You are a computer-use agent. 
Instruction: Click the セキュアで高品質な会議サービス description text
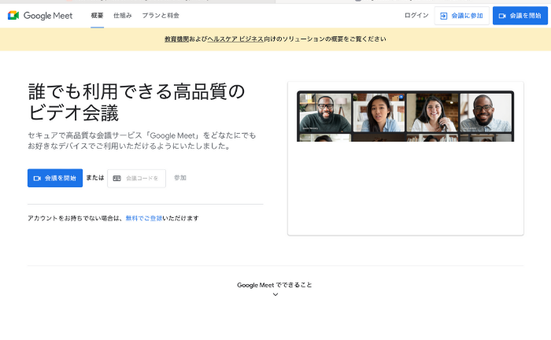(142, 141)
